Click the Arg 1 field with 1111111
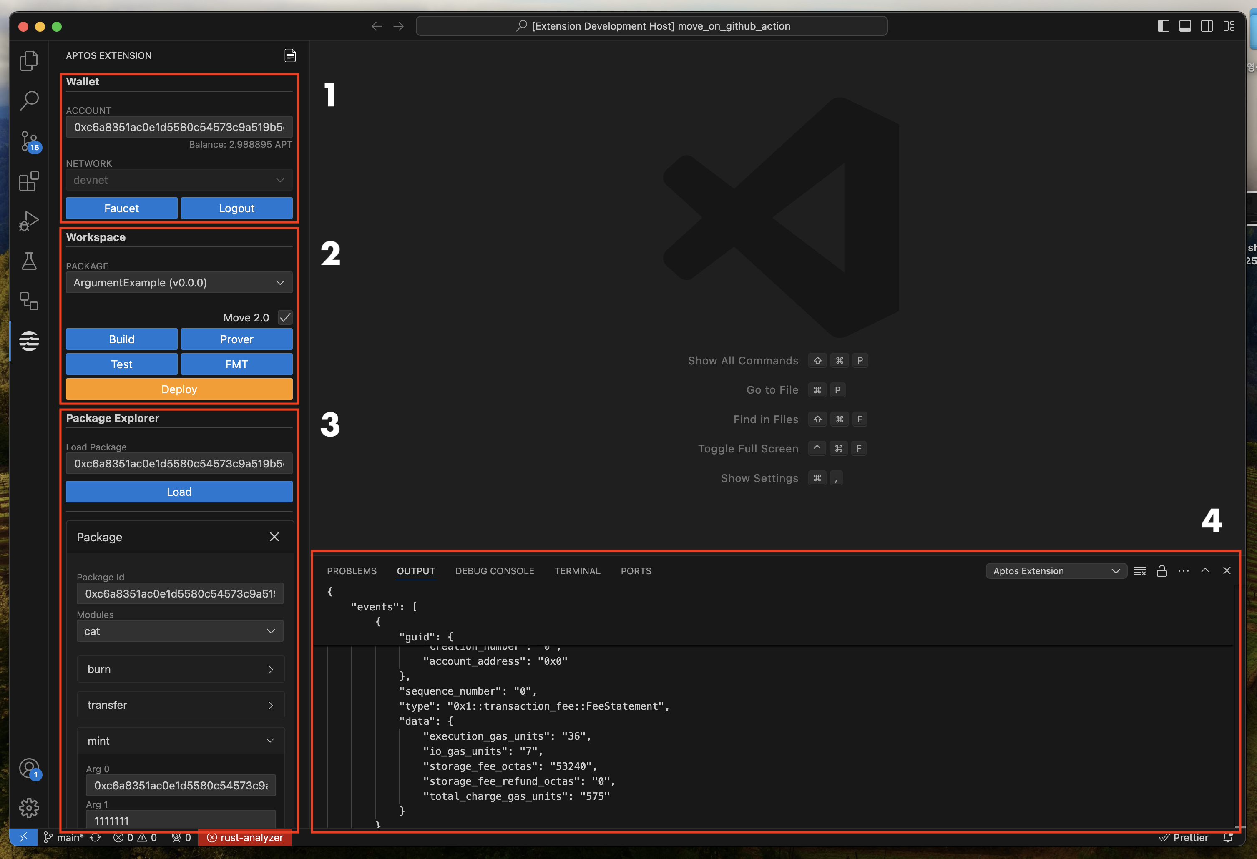Image resolution: width=1257 pixels, height=859 pixels. pyautogui.click(x=181, y=820)
